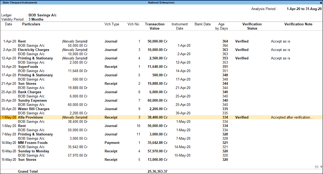Click 'Accepted after verification...' note
323x174 pixels.
tap(292, 117)
